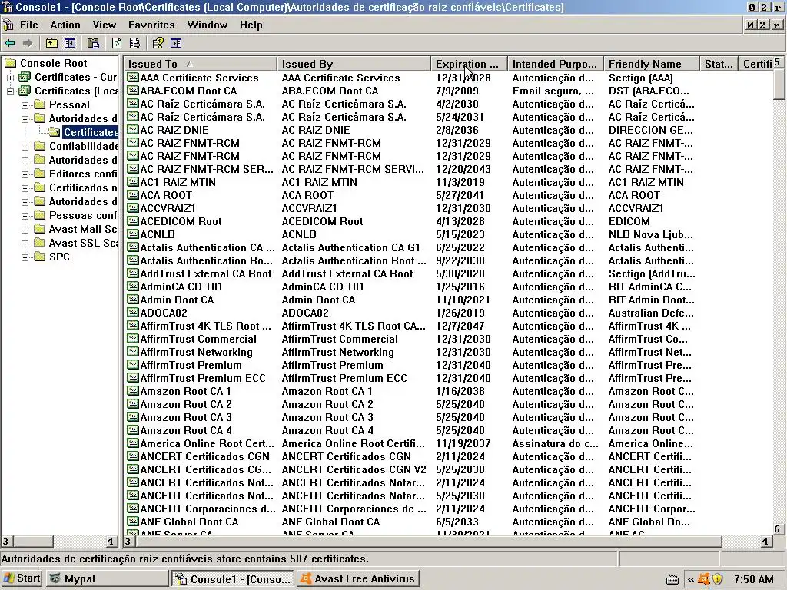This screenshot has width=787, height=590.
Task: Click the Console Root folder icon
Action: (x=11, y=63)
